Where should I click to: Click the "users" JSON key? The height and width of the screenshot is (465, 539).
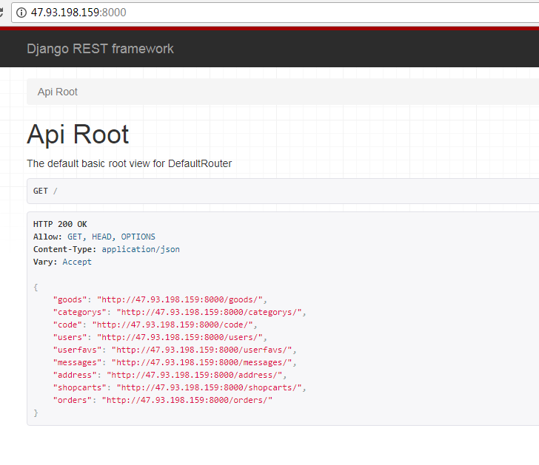click(x=70, y=337)
